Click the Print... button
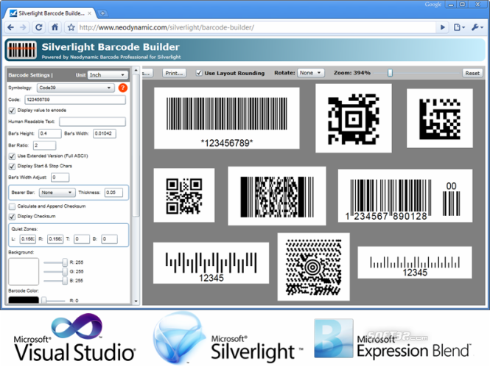The image size is (490, 367). pyautogui.click(x=174, y=73)
